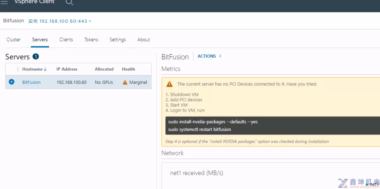This screenshot has height=189, width=380.
Task: Click the sudo install-nvidia-packages command line
Action: tap(213, 122)
